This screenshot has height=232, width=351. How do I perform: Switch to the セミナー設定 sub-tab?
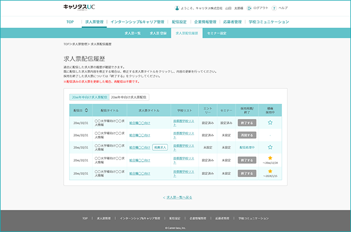click(x=217, y=33)
